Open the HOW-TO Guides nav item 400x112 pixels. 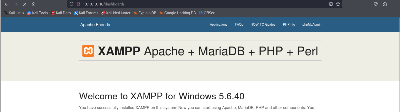pos(263,25)
